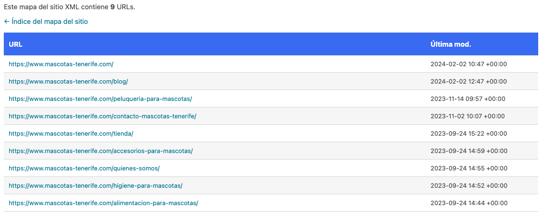Open the alimentacion-para-mascotas URL
The width and height of the screenshot is (542, 216).
tap(103, 203)
